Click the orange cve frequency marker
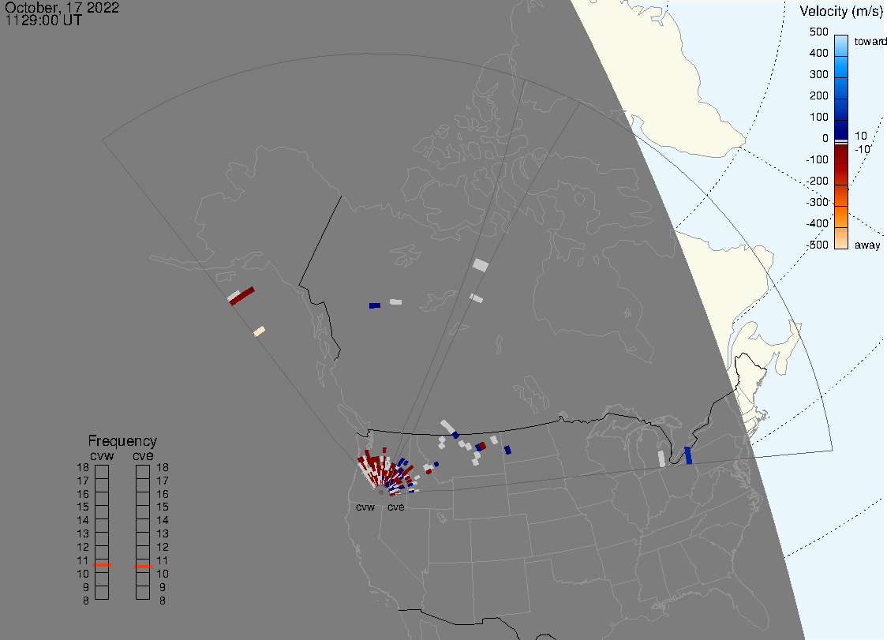The image size is (887, 640). point(143,565)
